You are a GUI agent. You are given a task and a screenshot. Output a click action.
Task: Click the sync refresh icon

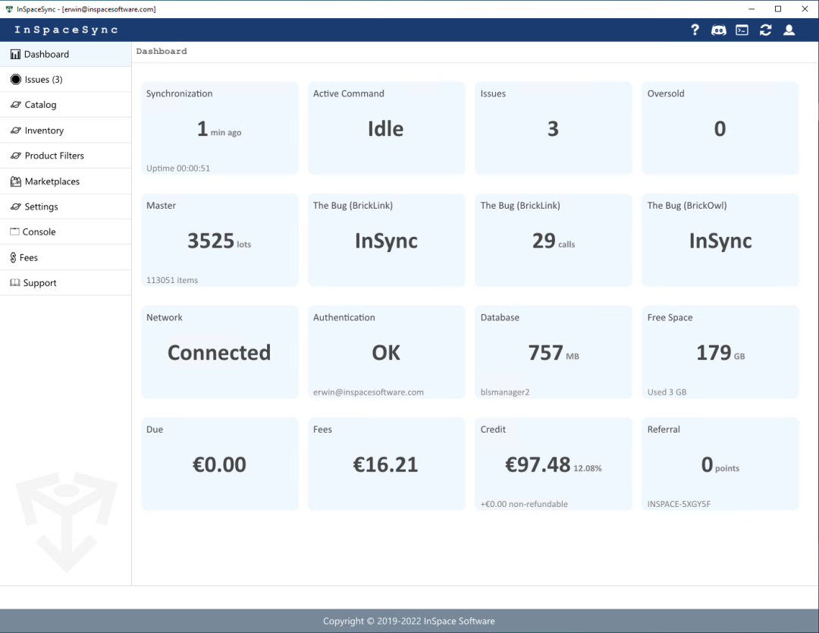click(765, 30)
